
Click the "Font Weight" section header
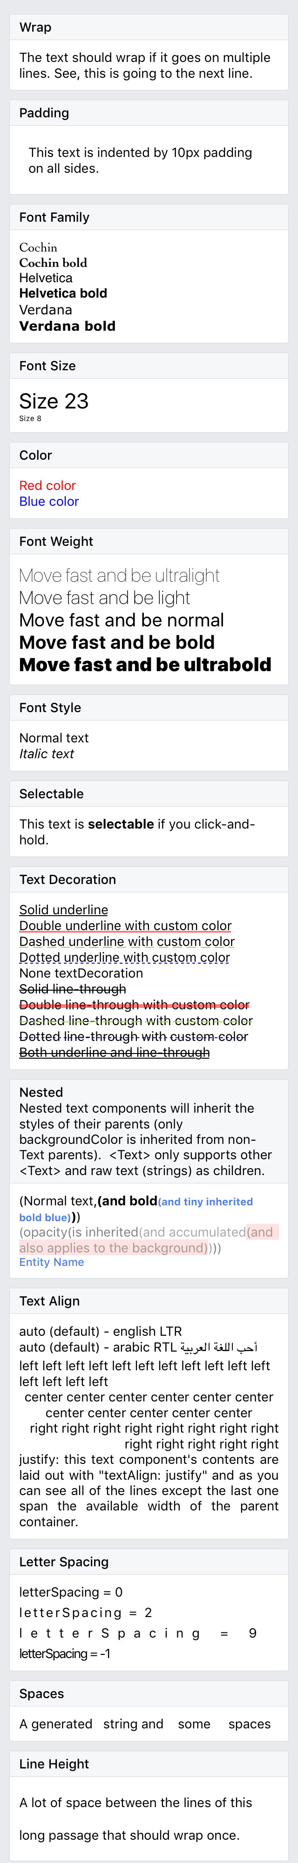[56, 542]
